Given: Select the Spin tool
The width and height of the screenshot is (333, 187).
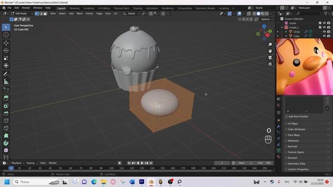Looking at the screenshot, I should (x=6, y=143).
